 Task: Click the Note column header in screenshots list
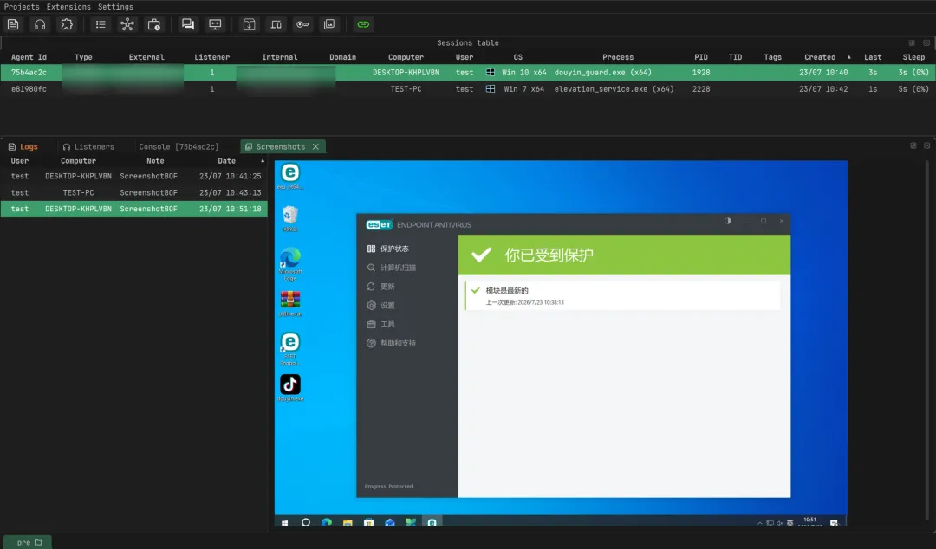tap(155, 161)
